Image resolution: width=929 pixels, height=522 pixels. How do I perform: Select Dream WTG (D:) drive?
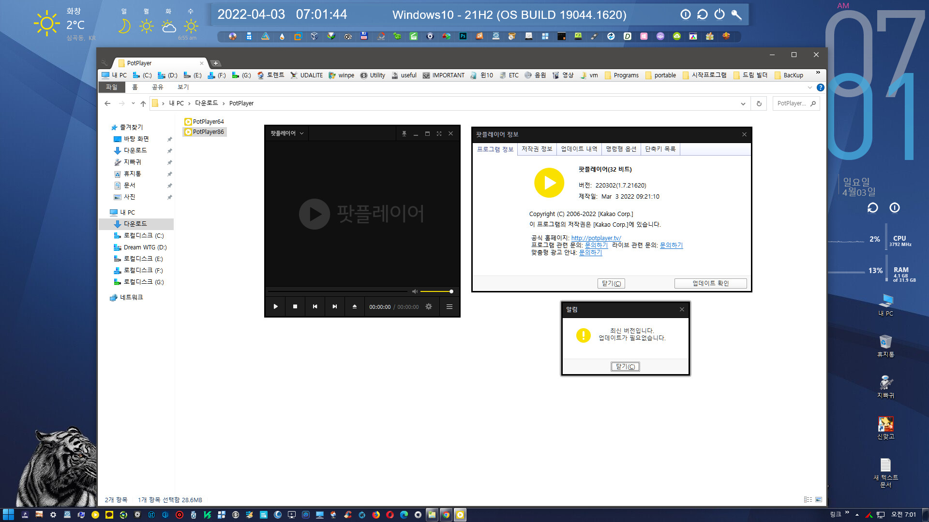[140, 247]
